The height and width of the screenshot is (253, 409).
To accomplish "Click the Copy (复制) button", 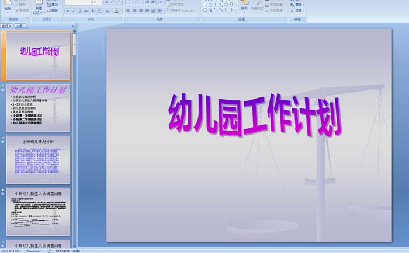I will pyautogui.click(x=20, y=5).
